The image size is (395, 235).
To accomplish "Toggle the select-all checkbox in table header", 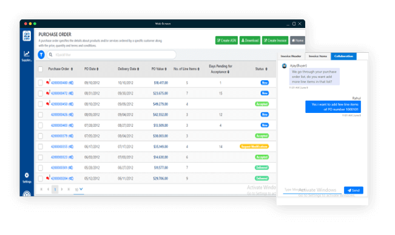I will tap(40, 69).
